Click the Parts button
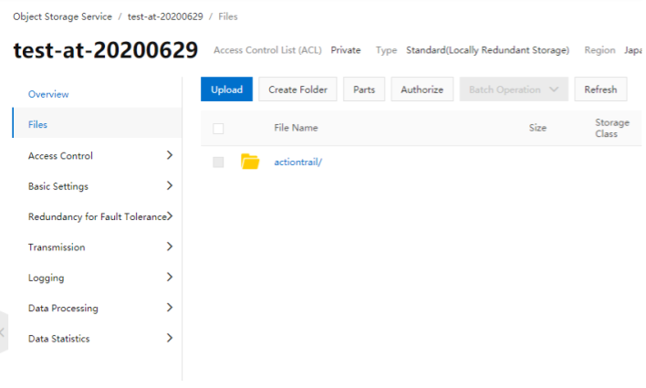Image resolution: width=646 pixels, height=388 pixels. [x=364, y=89]
